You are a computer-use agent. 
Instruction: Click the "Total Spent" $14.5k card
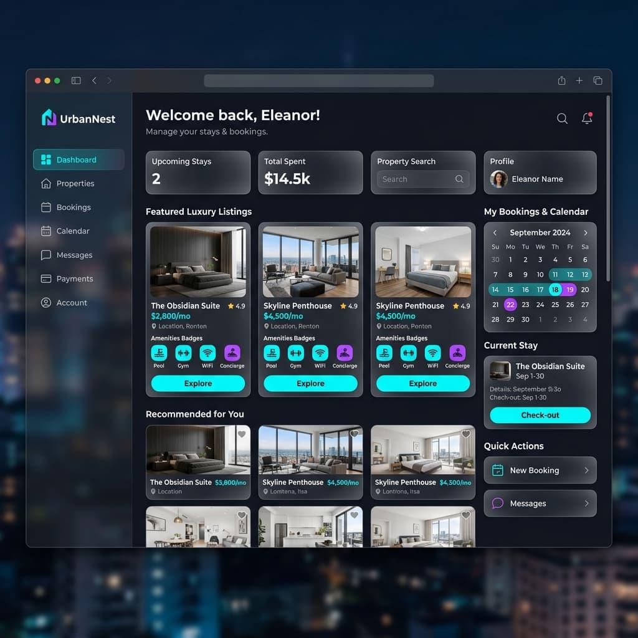click(x=310, y=173)
